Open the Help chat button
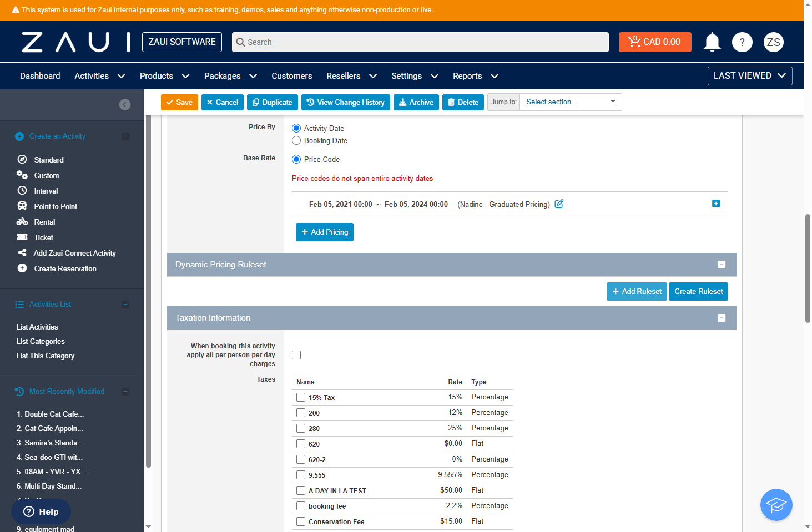 coord(41,511)
